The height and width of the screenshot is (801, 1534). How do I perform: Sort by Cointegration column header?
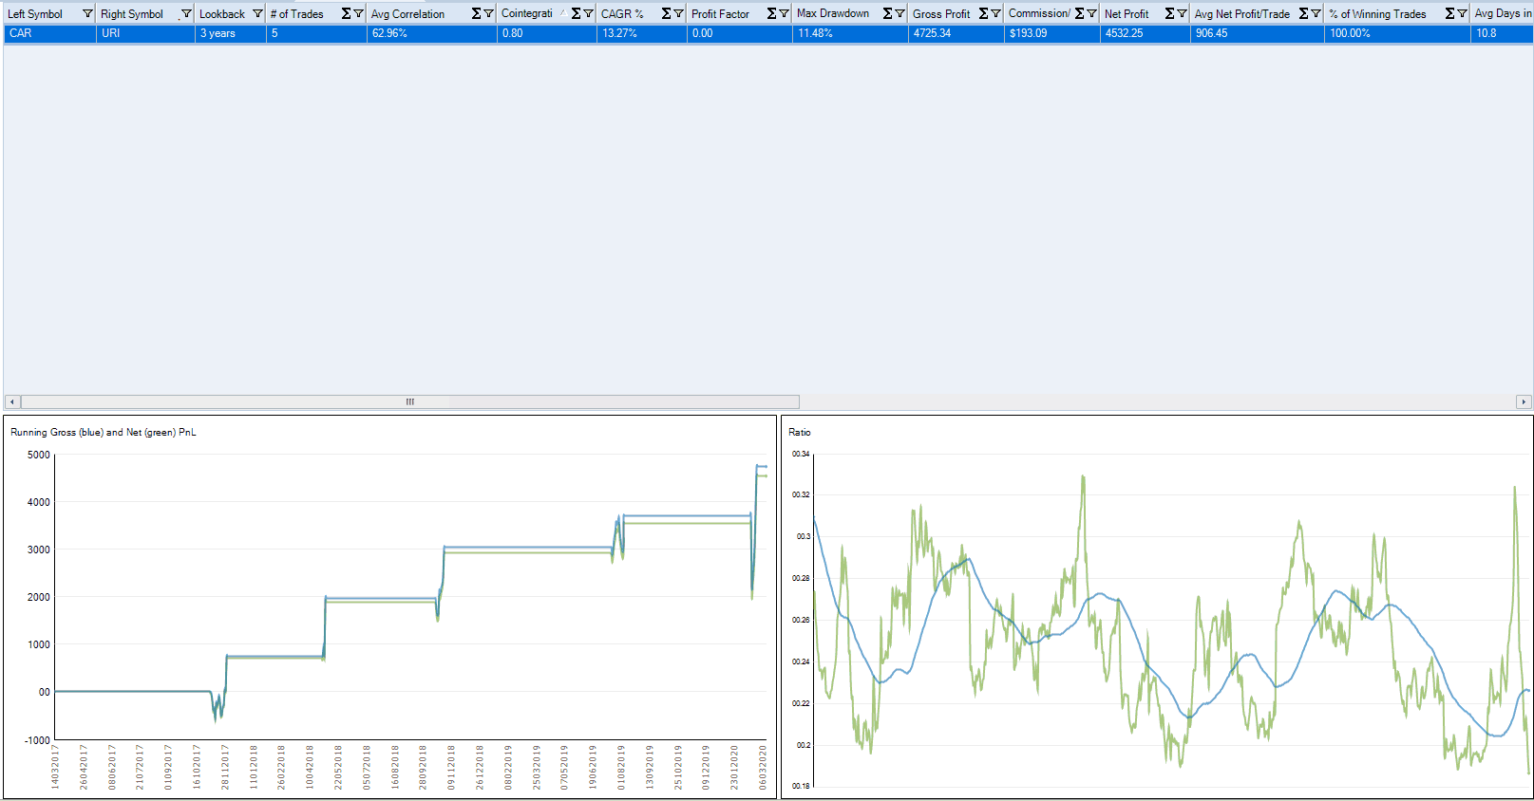(527, 14)
